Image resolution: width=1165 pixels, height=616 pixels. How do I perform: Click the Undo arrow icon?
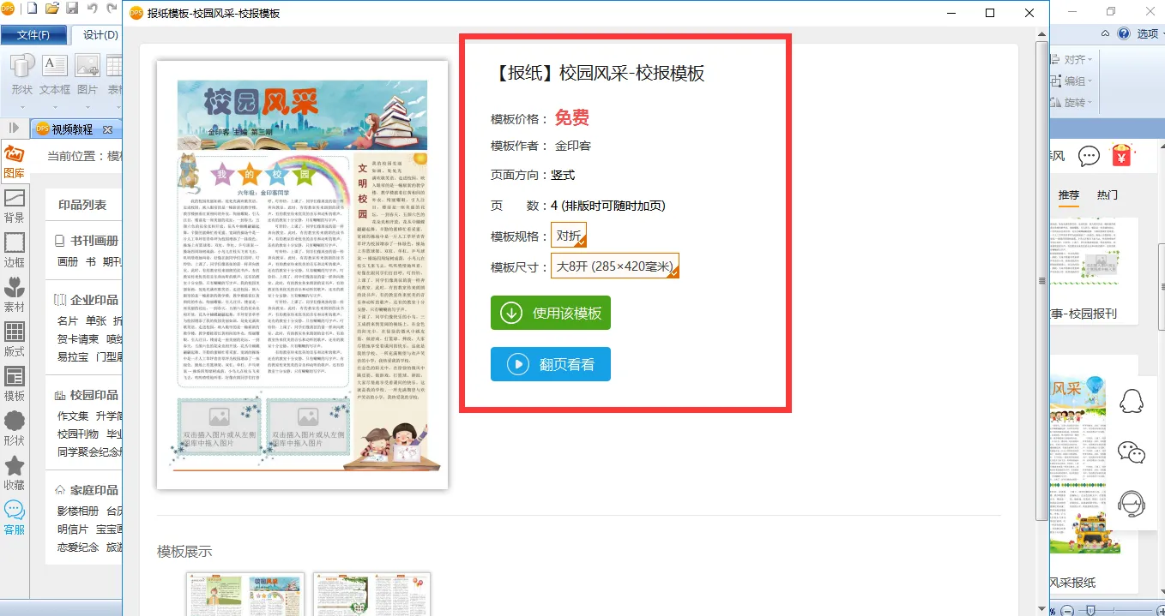92,9
